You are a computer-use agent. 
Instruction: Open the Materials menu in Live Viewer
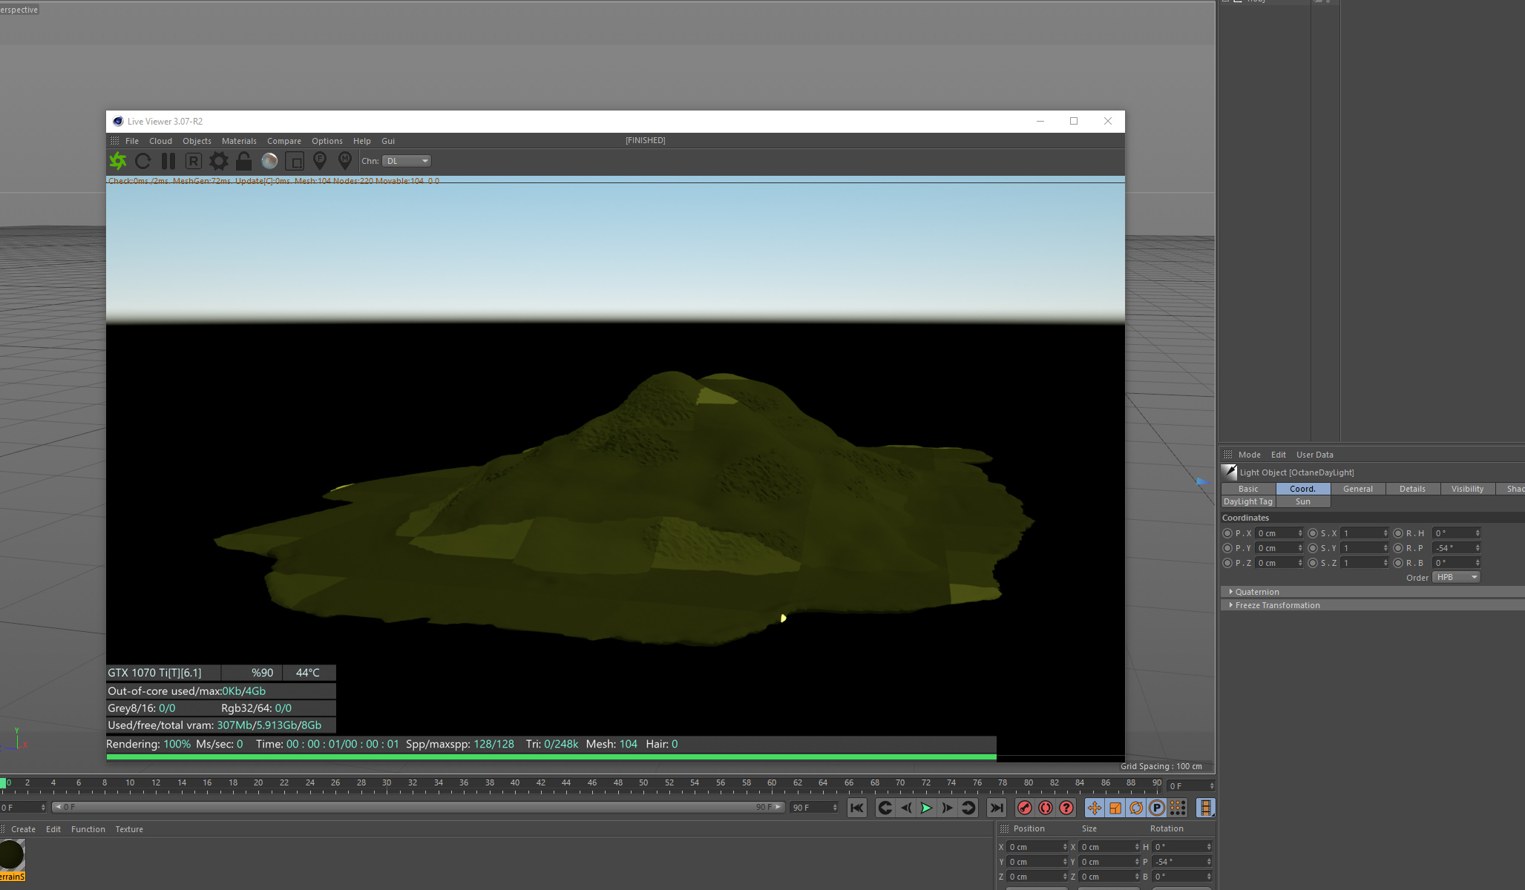coord(239,141)
